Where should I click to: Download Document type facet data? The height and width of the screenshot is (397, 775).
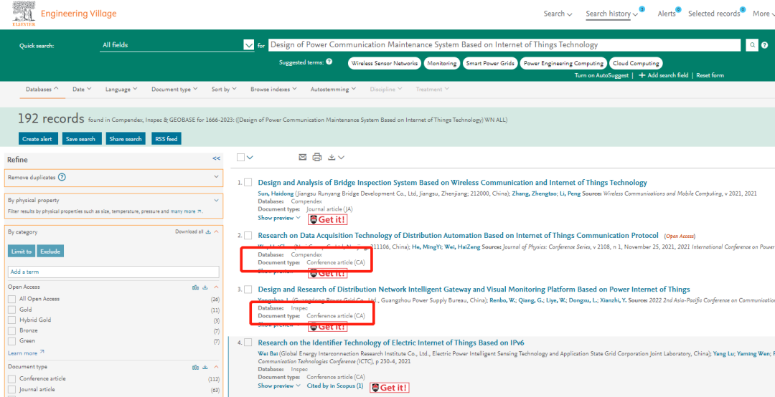[206, 367]
